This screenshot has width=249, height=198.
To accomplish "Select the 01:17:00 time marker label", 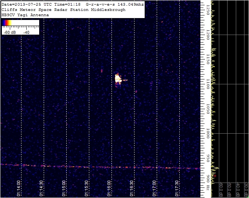I will coord(154,188).
